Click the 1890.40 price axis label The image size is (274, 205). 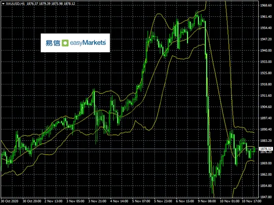pyautogui.click(x=266, y=129)
